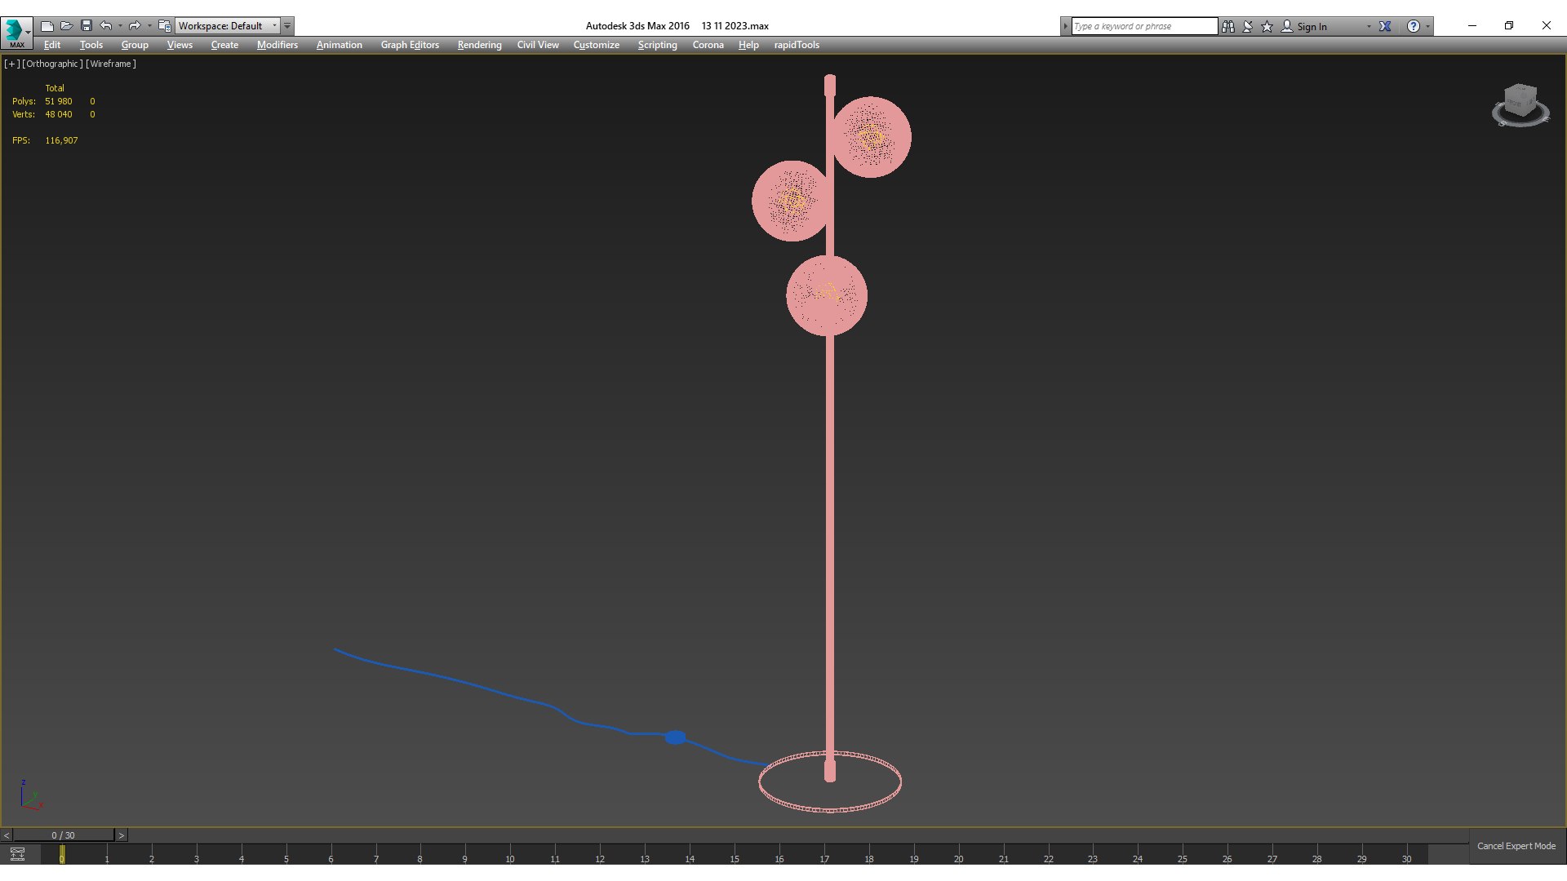Open the Workspace: Default dropdown

click(x=229, y=26)
